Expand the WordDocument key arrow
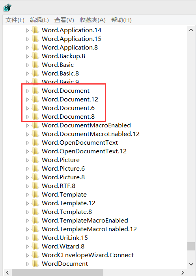 tap(27, 264)
